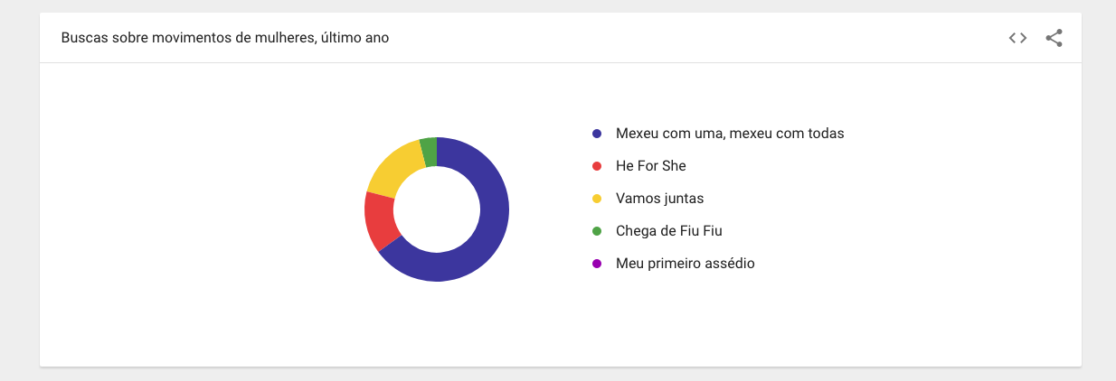Click the green legend dot

coord(597,231)
